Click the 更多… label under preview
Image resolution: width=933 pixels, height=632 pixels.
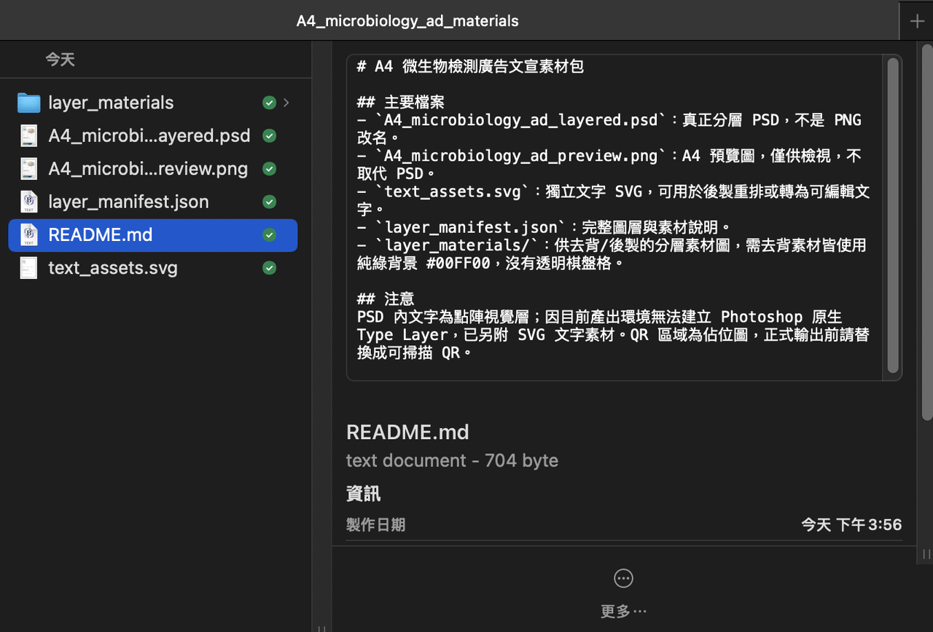pos(623,611)
